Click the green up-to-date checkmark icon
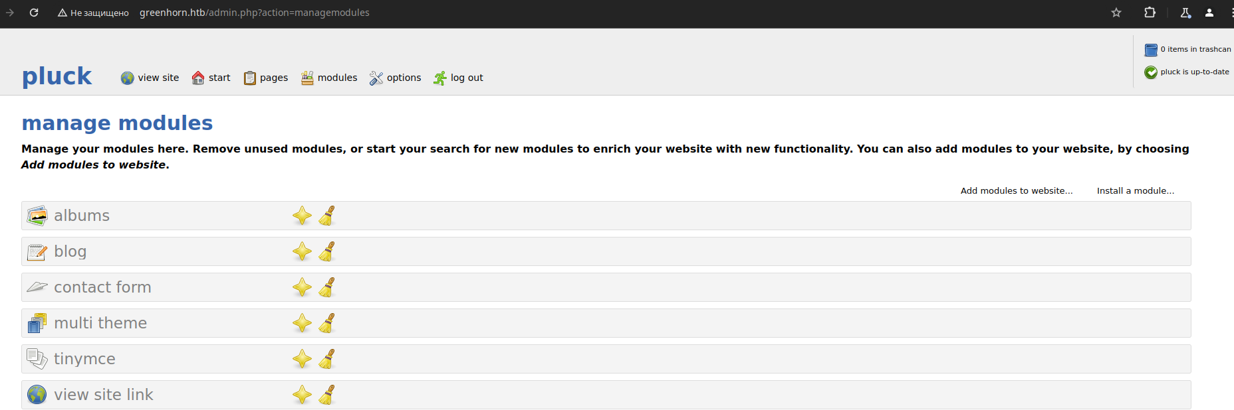The height and width of the screenshot is (410, 1234). point(1151,72)
